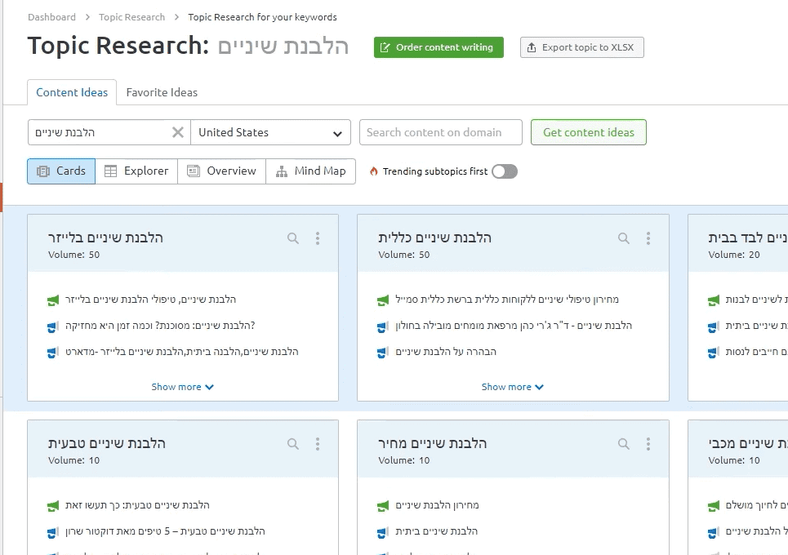Open headline הלבנת שיניים - ד"ר ג'רי כהן
This screenshot has height=555, width=788.
[514, 326]
